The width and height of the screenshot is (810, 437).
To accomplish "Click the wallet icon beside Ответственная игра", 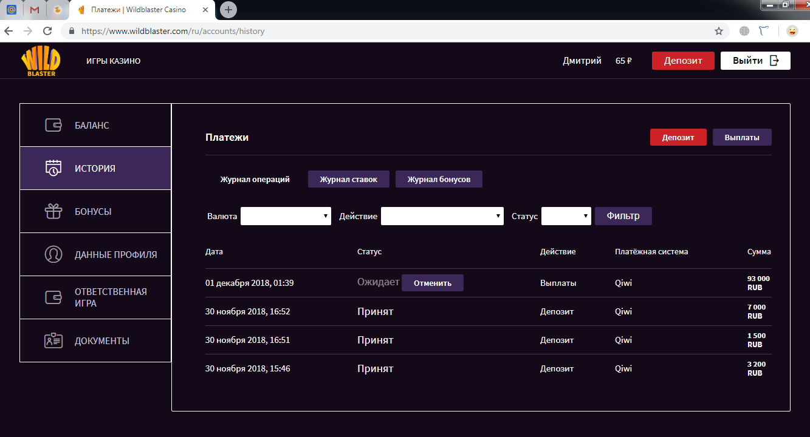I will 53,297.
